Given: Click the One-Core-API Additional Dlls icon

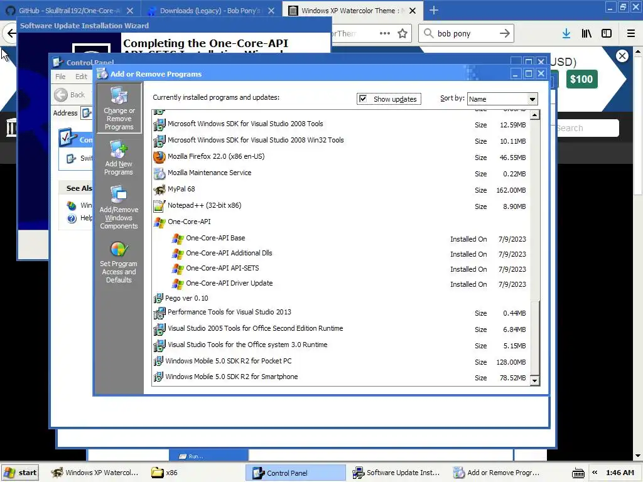Looking at the screenshot, I should [178, 254].
